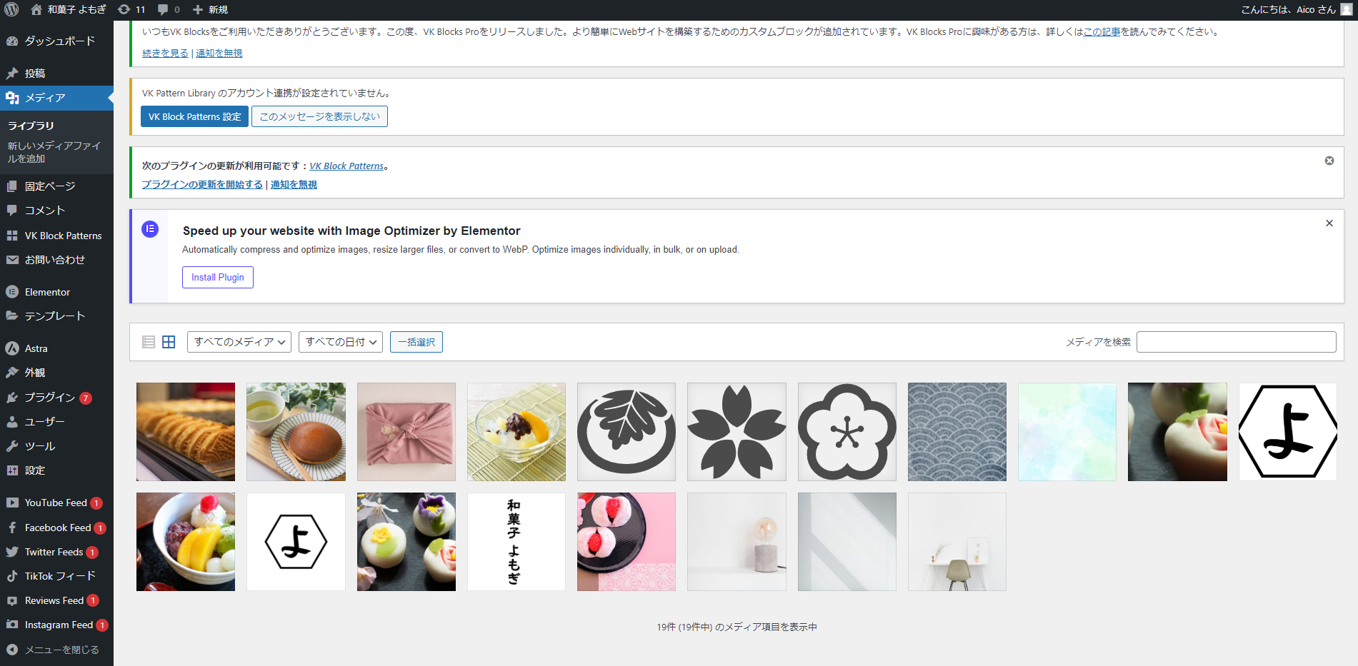Image resolution: width=1358 pixels, height=666 pixels.
Task: Open the site home icon for 和菓子 よもぎ
Action: coord(36,9)
